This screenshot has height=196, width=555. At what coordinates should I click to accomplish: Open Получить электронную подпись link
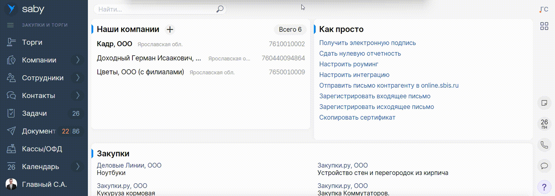coord(367,43)
